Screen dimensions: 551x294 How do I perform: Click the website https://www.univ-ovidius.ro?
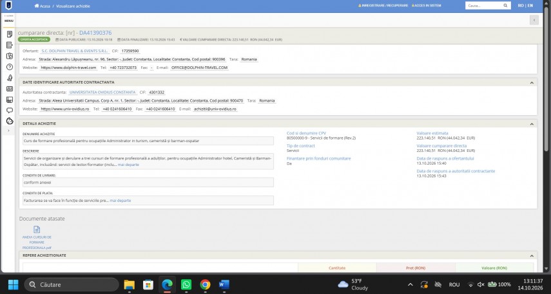tap(65, 109)
